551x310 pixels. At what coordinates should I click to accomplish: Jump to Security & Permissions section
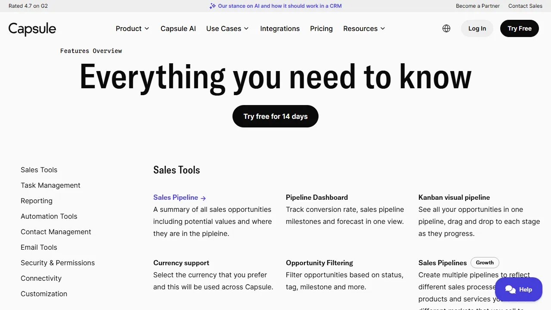(x=58, y=263)
